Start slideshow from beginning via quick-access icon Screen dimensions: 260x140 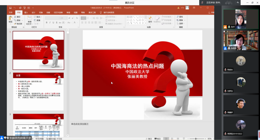(24, 8)
